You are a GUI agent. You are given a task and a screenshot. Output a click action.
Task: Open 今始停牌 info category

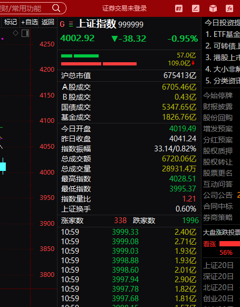click(218, 95)
